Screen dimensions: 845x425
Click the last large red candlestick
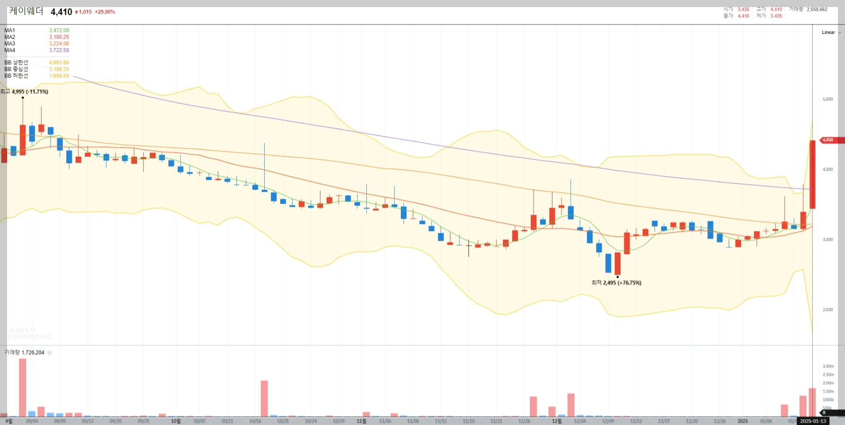[x=812, y=175]
